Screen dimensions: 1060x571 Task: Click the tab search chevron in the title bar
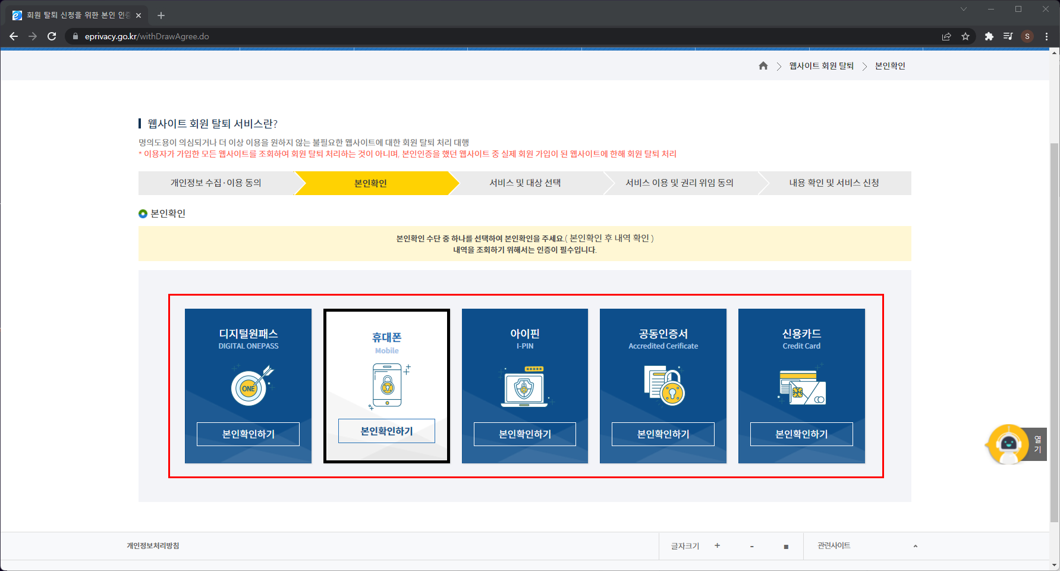964,9
